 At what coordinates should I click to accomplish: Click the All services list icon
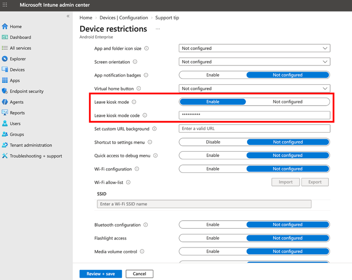point(5,48)
